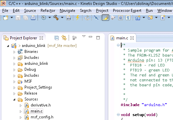Toggle Link with Editor arrows icon
The image size is (173, 120).
[64, 38]
